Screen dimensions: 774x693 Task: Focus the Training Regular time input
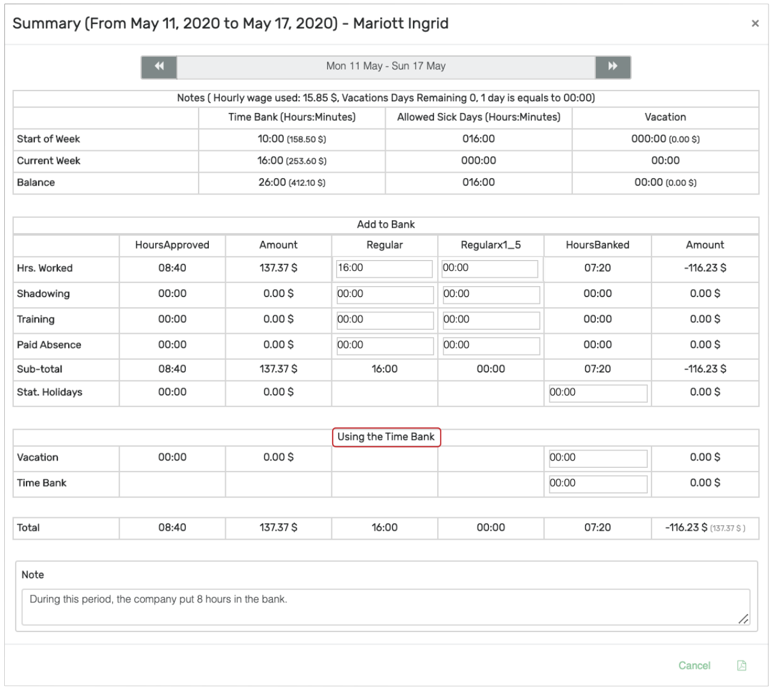coord(385,320)
